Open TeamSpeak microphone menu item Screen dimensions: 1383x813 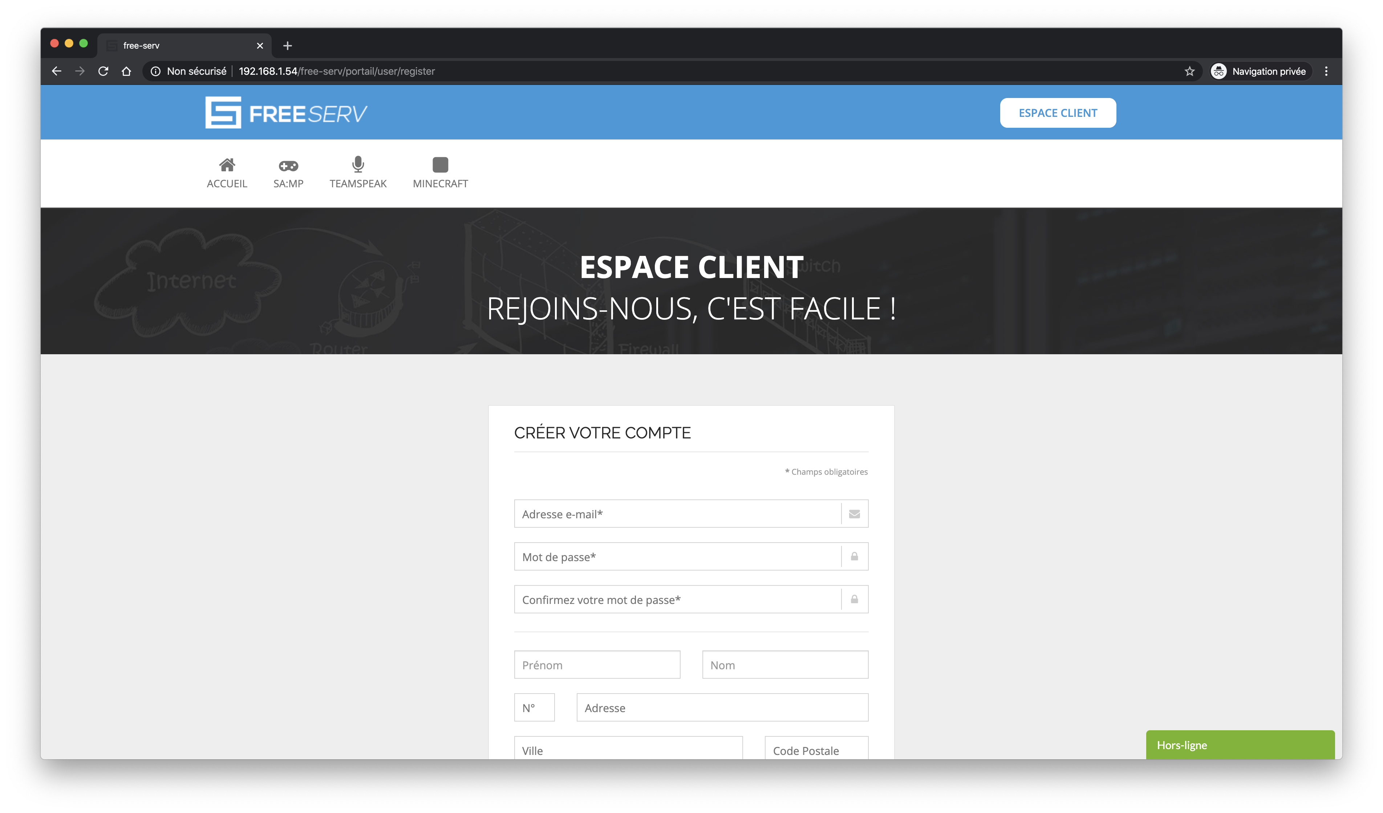(x=358, y=165)
